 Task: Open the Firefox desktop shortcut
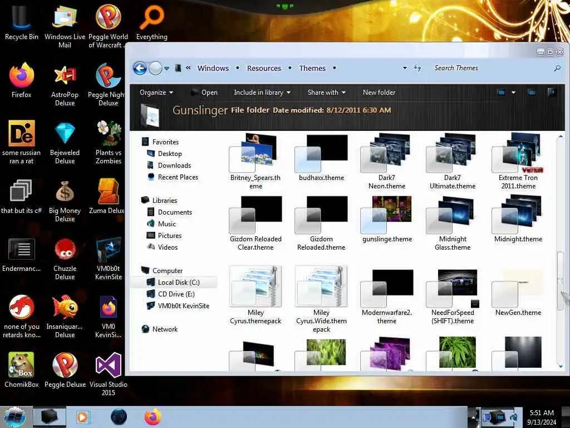coord(22,80)
